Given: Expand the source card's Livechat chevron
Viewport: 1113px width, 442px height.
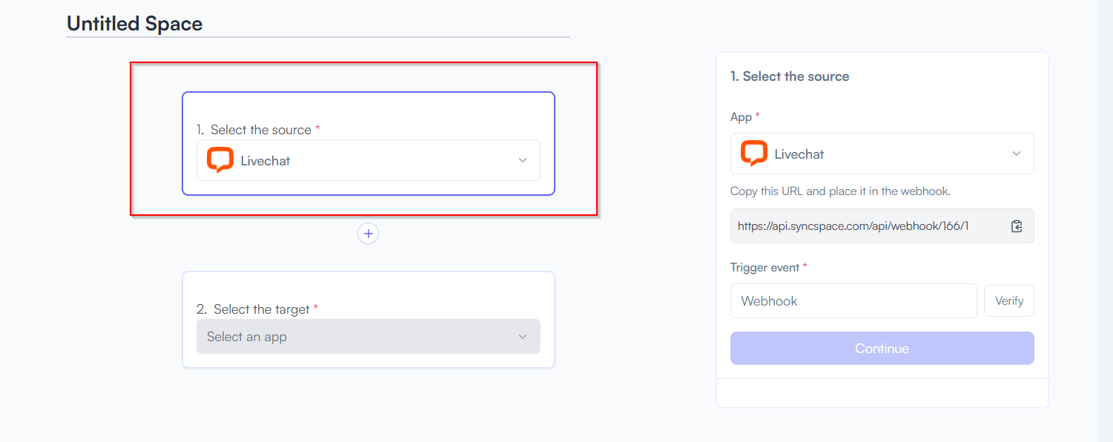Looking at the screenshot, I should (523, 160).
